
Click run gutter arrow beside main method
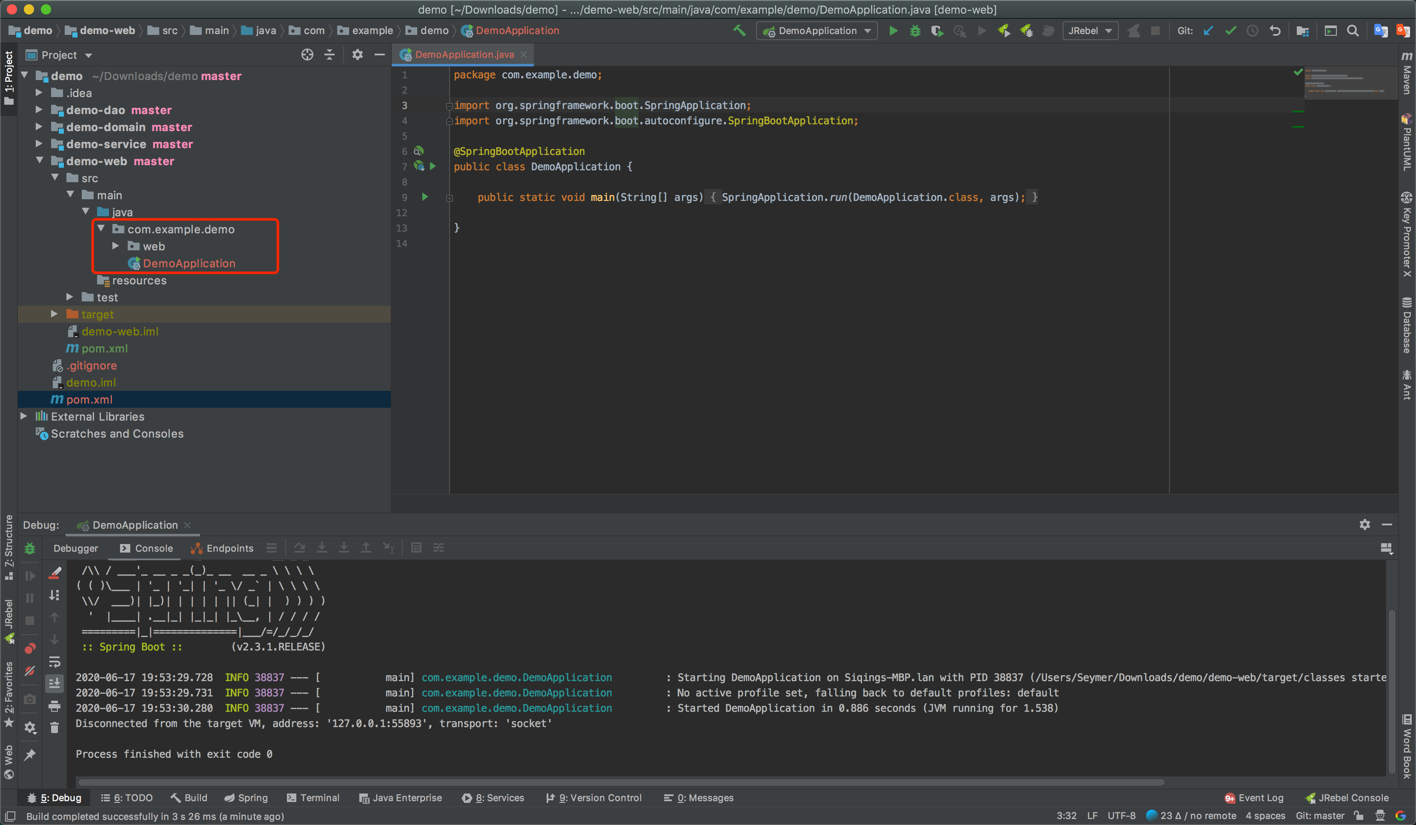[425, 197]
